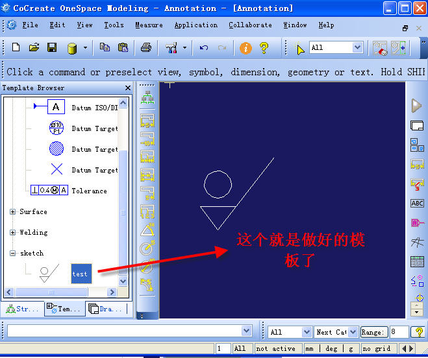Select the Datum ISO/DI template
This screenshot has width=428, height=358.
point(95,108)
